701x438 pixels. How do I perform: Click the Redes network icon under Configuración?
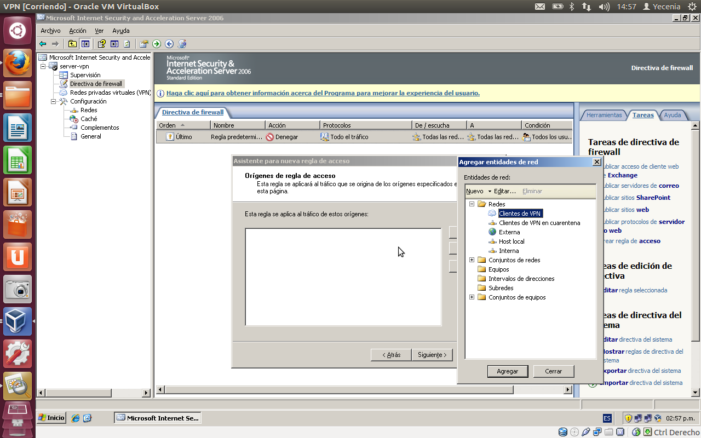74,110
